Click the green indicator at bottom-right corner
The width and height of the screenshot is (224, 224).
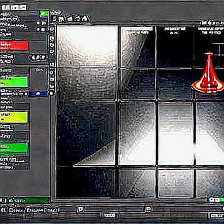[x=216, y=200]
